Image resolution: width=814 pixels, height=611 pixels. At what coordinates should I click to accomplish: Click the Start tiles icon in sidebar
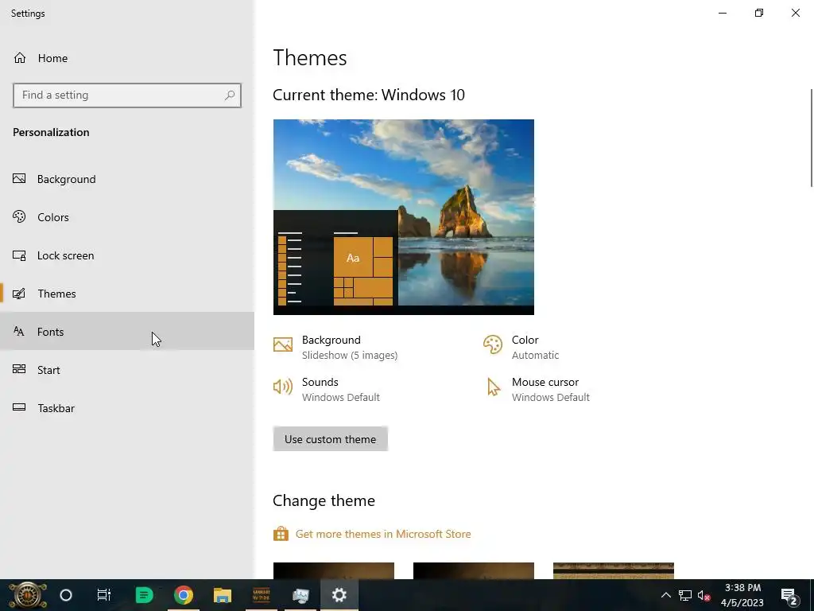[19, 369]
